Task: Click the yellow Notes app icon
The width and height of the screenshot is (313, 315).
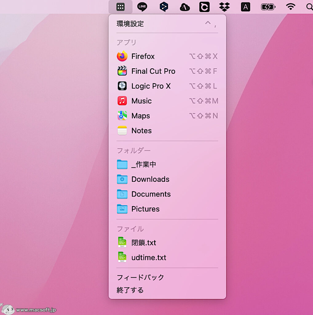Action: click(x=122, y=130)
